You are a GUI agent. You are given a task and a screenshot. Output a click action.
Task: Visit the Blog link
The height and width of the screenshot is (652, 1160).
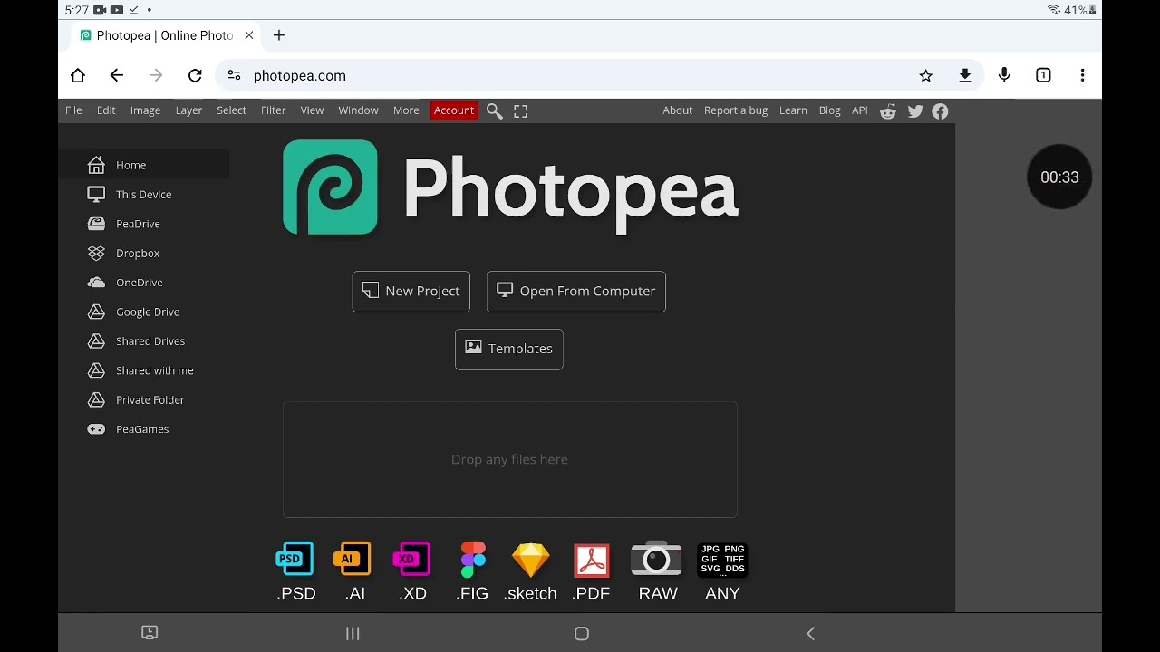click(829, 110)
